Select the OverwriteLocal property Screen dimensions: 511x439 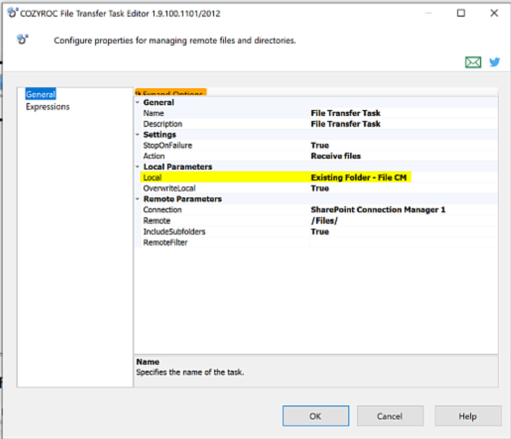click(169, 189)
